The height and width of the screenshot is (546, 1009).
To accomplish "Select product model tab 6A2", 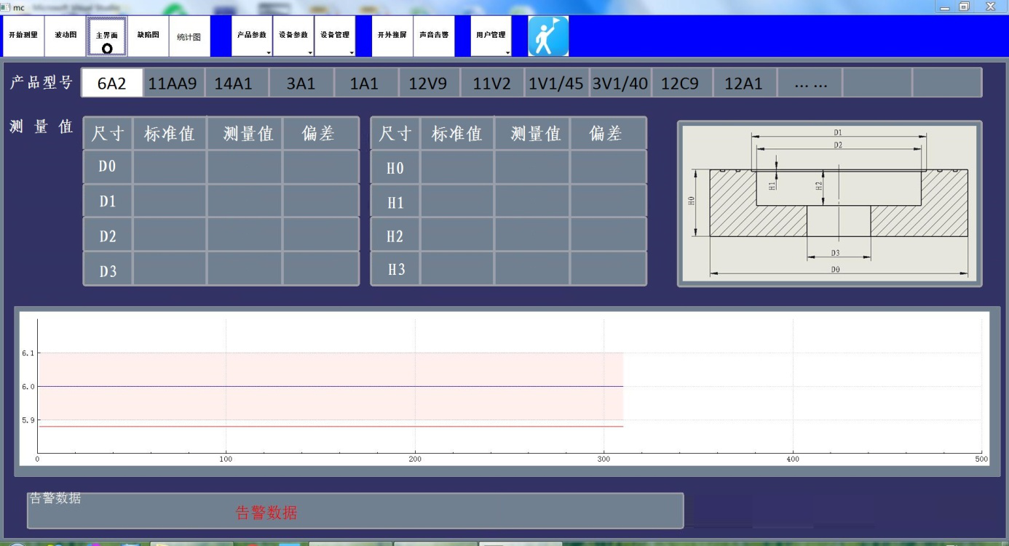I will [112, 83].
